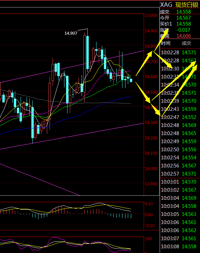Image resolution: width=200 pixels, height=253 pixels.
Task: Select the 10:02:43 tick row at 14.559
Action: (x=178, y=109)
